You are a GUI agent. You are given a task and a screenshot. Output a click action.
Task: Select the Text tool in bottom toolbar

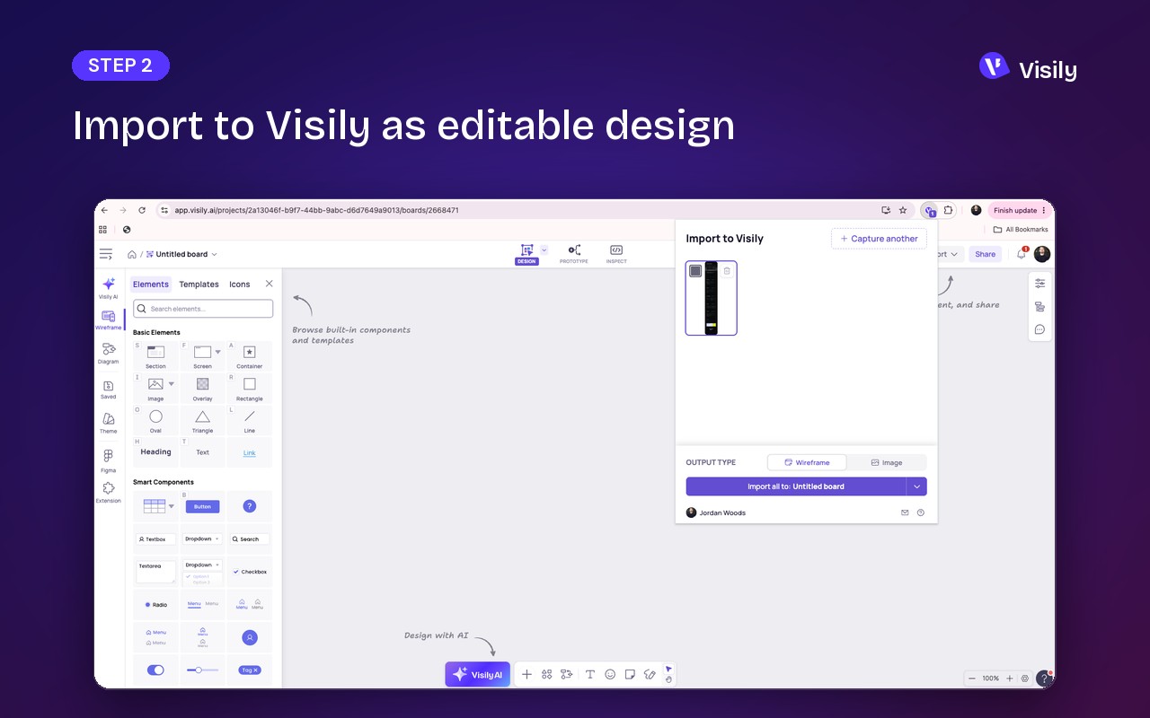[589, 674]
